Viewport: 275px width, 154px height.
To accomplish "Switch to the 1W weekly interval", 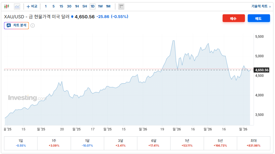I will (100, 6).
